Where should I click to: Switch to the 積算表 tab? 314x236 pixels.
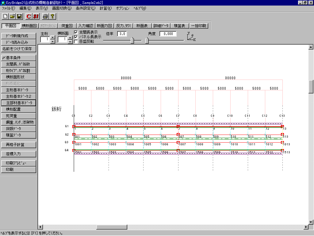(180, 26)
